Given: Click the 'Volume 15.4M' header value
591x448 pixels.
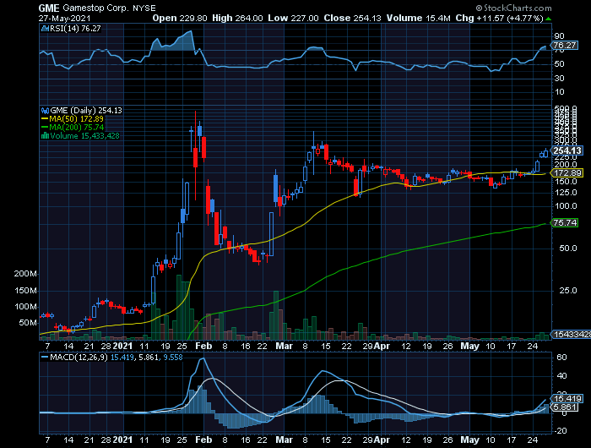Looking at the screenshot, I should click(x=419, y=18).
